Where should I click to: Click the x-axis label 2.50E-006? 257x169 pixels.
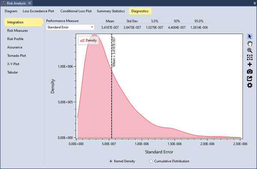(240, 144)
